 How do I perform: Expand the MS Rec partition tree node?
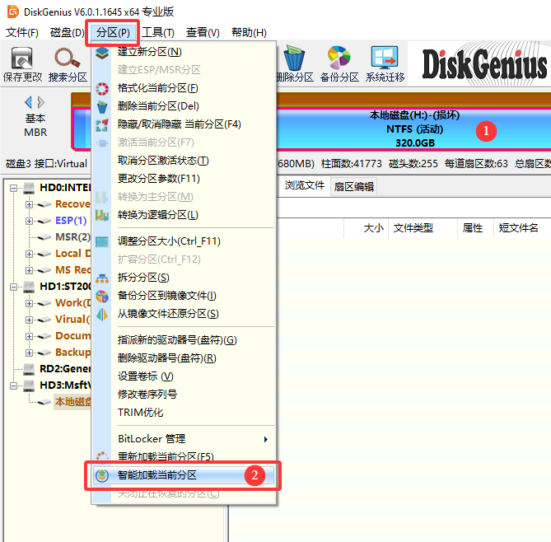point(29,271)
